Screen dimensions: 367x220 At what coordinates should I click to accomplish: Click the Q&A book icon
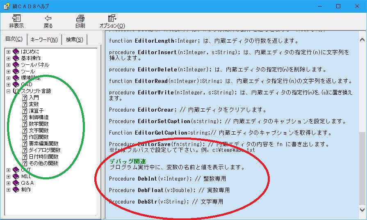click(x=16, y=183)
